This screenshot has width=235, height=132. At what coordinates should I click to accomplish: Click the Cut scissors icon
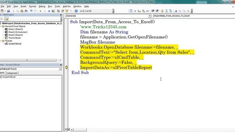(x=13, y=11)
